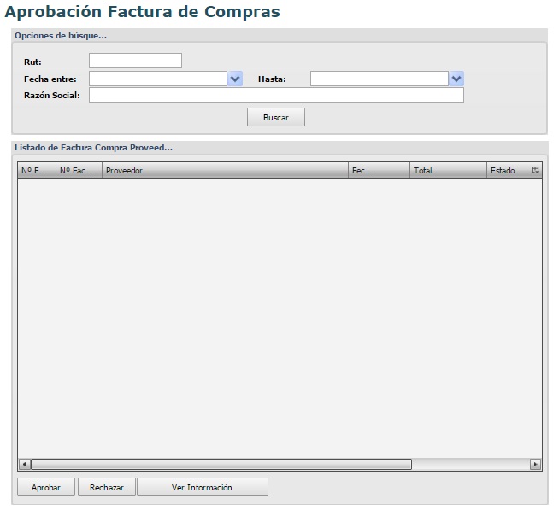Screen dimensions: 559x516
Task: Sort by the Nº Fac... column header
Action: pyautogui.click(x=79, y=170)
